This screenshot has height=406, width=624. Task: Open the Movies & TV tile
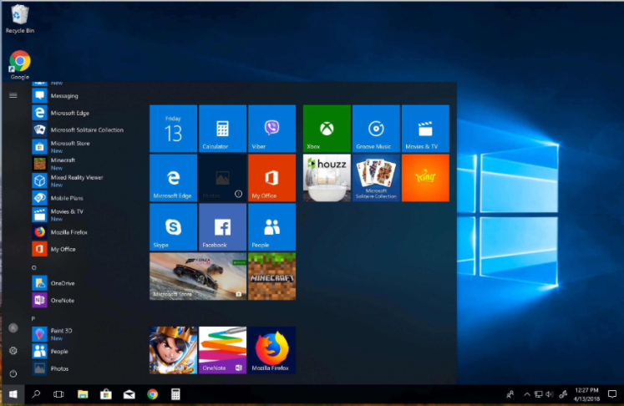click(x=425, y=129)
